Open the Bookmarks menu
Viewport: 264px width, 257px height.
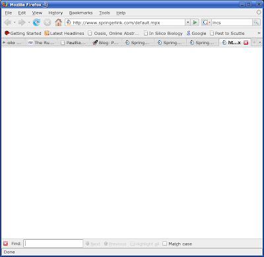pyautogui.click(x=81, y=13)
